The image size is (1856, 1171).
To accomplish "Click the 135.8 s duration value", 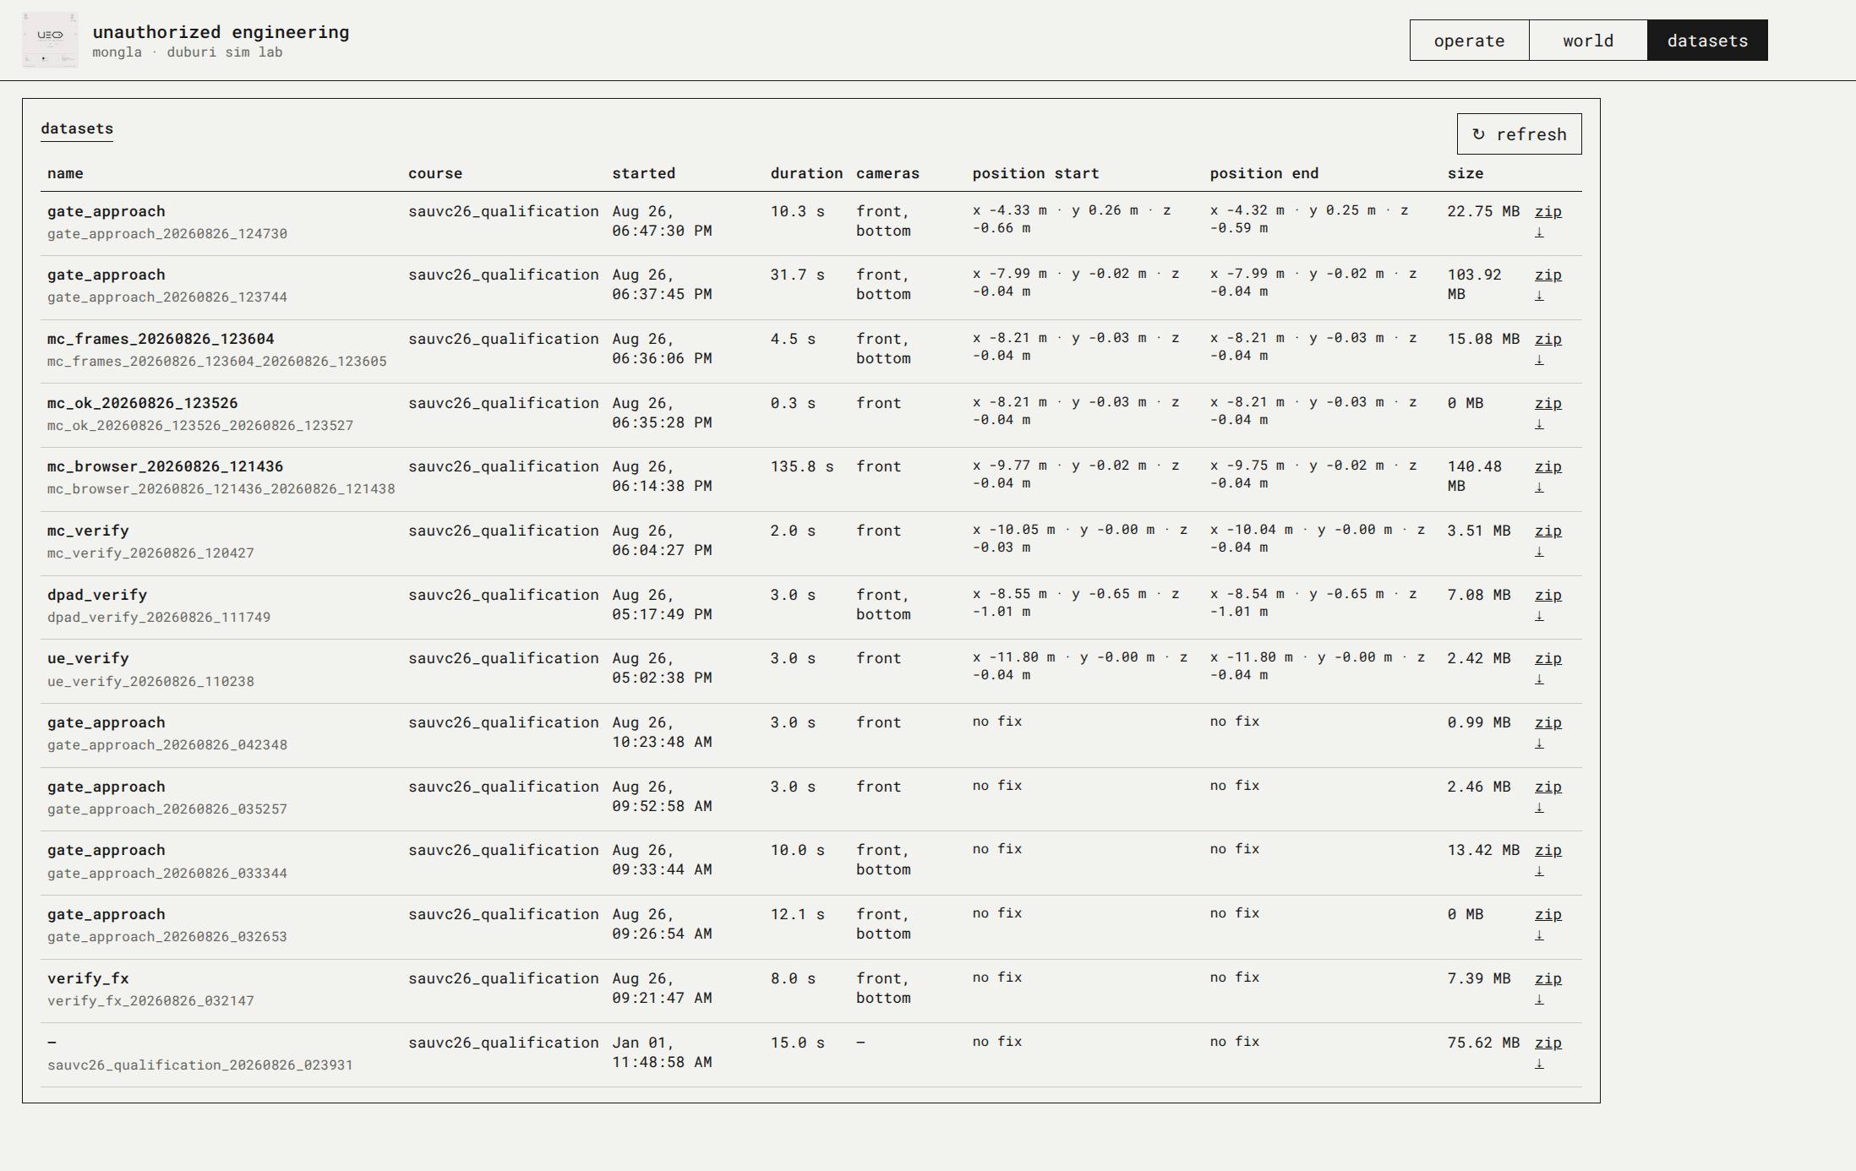I will [801, 466].
